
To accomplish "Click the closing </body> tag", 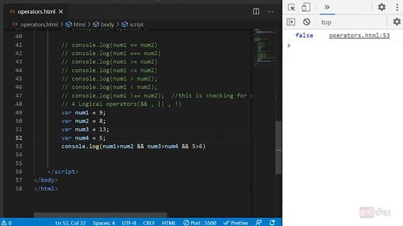I will (46, 180).
